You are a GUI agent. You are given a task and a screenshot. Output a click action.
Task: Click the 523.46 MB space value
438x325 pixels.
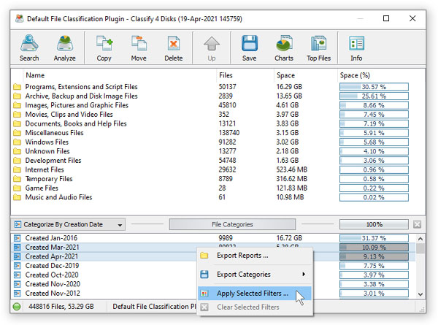pos(291,169)
